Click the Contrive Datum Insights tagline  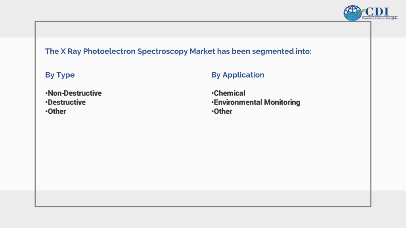point(379,18)
